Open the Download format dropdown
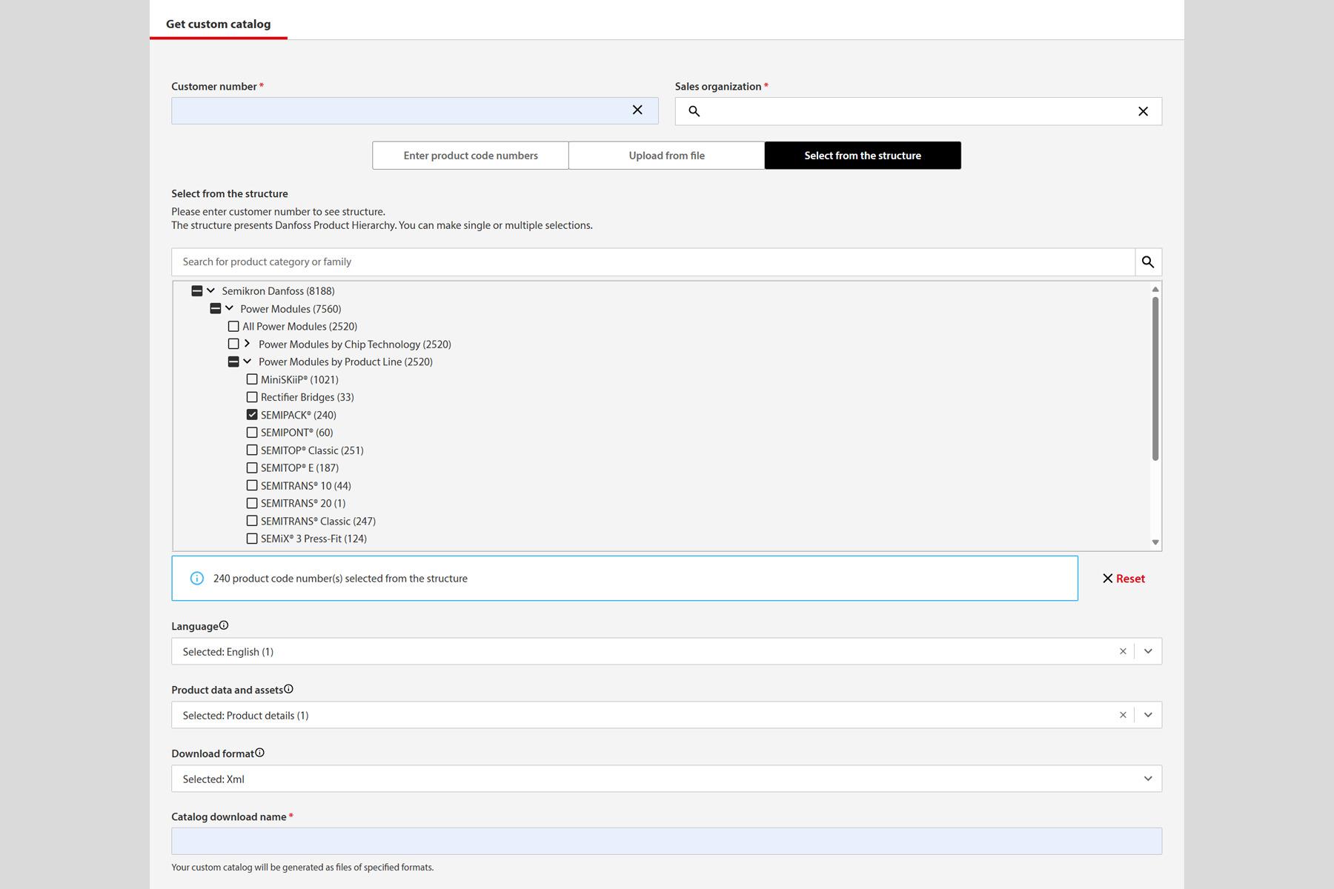The height and width of the screenshot is (889, 1334). click(666, 779)
